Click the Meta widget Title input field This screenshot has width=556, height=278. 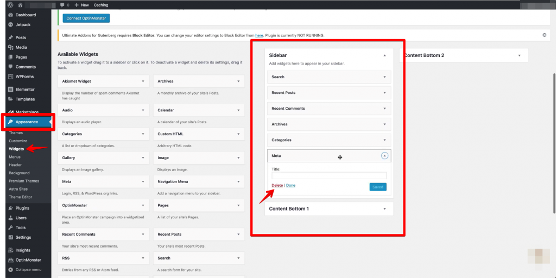pos(329,175)
